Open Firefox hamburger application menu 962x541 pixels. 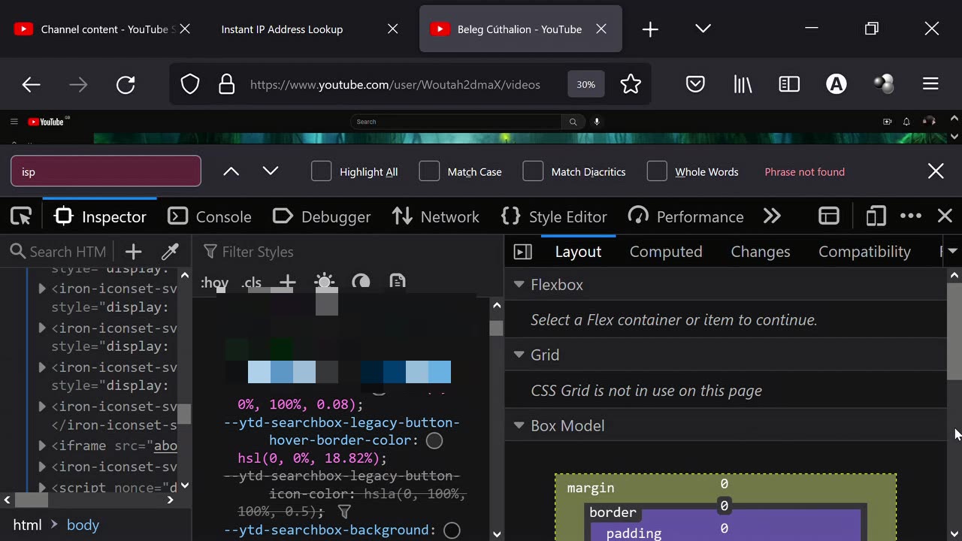pos(930,84)
